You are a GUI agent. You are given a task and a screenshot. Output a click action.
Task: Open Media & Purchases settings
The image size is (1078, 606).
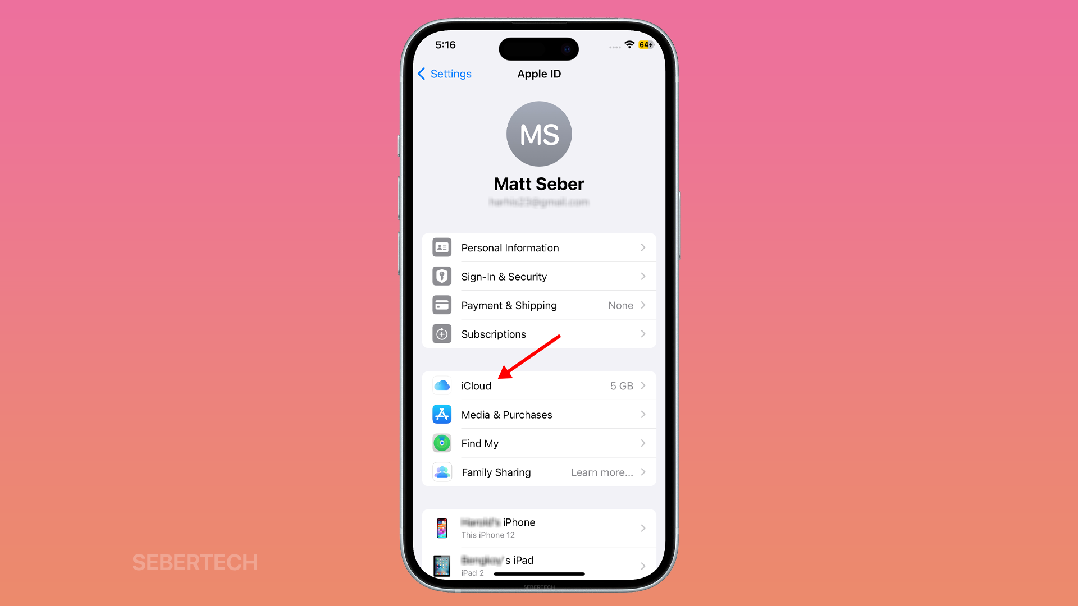tap(539, 414)
